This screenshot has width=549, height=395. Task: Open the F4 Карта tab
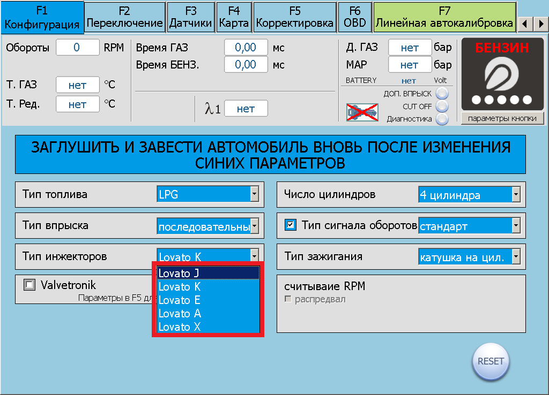coord(234,18)
